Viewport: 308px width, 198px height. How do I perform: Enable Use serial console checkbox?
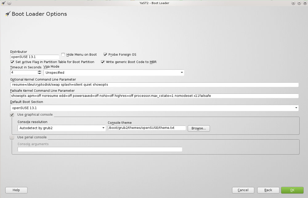[12, 137]
